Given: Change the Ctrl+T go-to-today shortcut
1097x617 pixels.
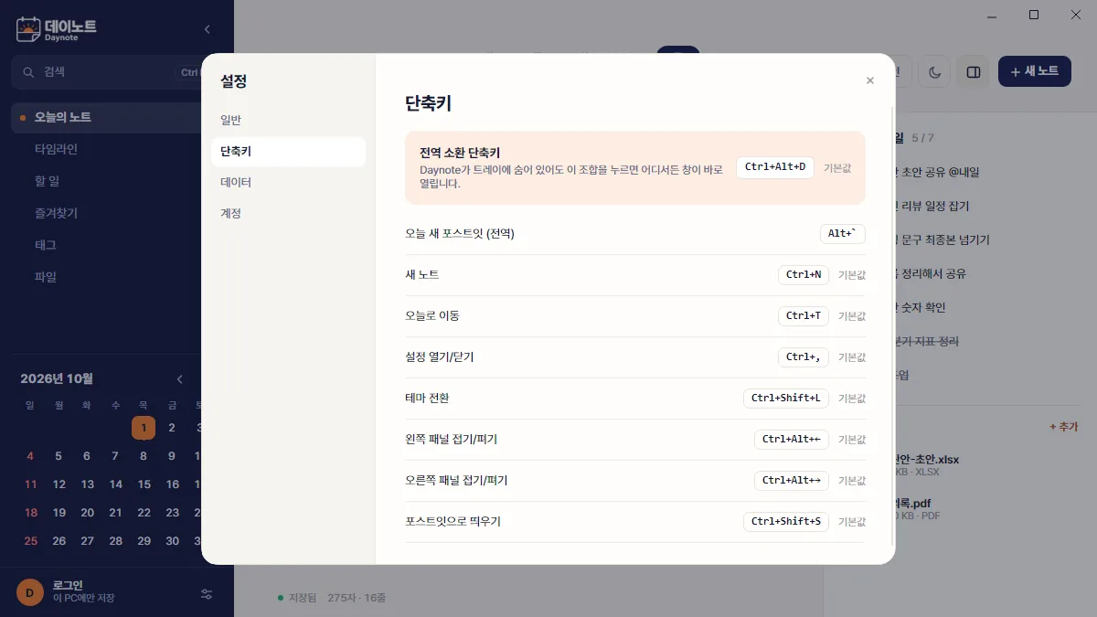Looking at the screenshot, I should point(804,316).
